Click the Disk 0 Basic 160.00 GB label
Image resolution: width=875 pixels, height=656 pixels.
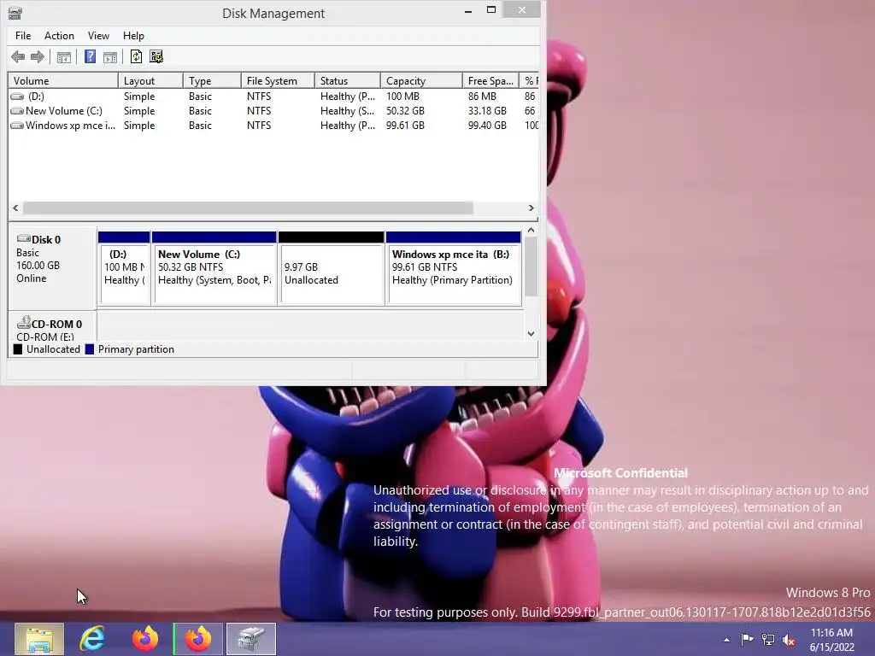click(x=52, y=267)
